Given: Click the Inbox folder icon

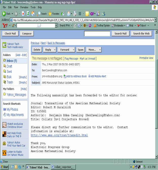Looking at the screenshot, I should [x=5, y=61].
